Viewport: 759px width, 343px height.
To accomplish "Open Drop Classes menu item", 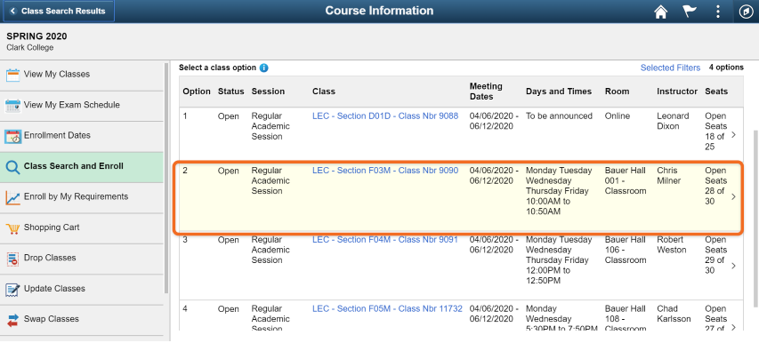I will pyautogui.click(x=82, y=259).
